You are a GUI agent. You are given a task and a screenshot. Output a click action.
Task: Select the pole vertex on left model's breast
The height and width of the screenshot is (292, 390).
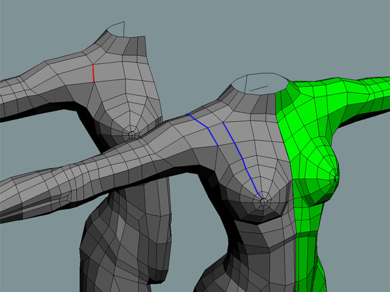132,132
